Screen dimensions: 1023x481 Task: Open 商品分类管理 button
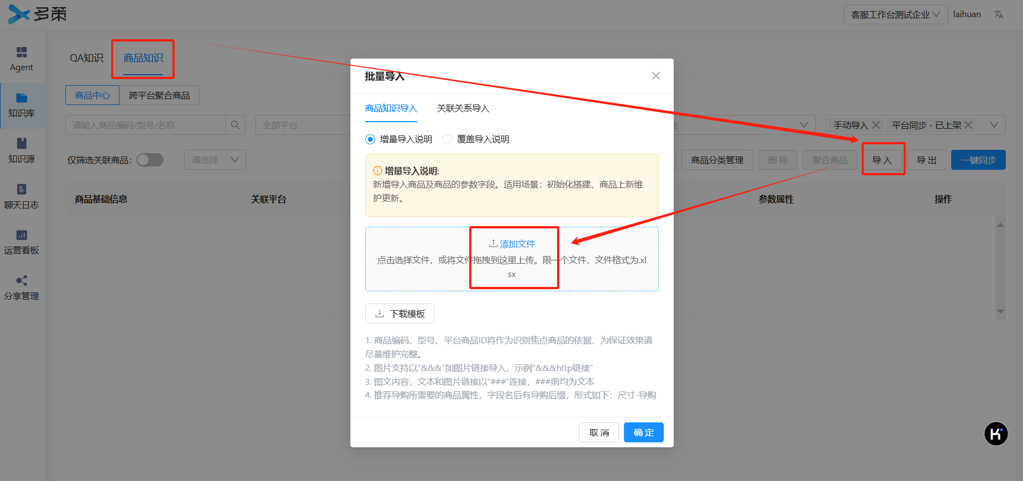[717, 160]
